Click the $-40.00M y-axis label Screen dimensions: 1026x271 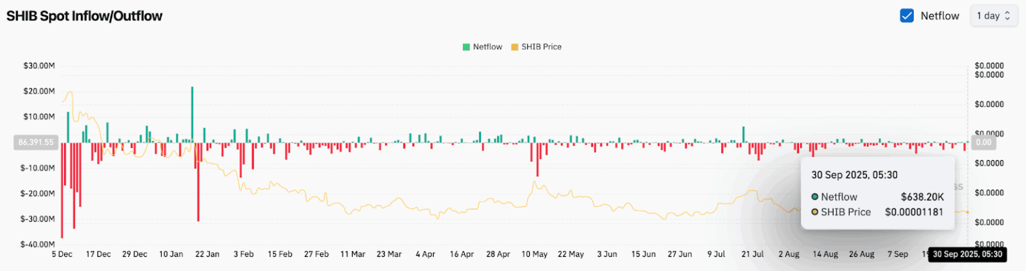pos(37,244)
